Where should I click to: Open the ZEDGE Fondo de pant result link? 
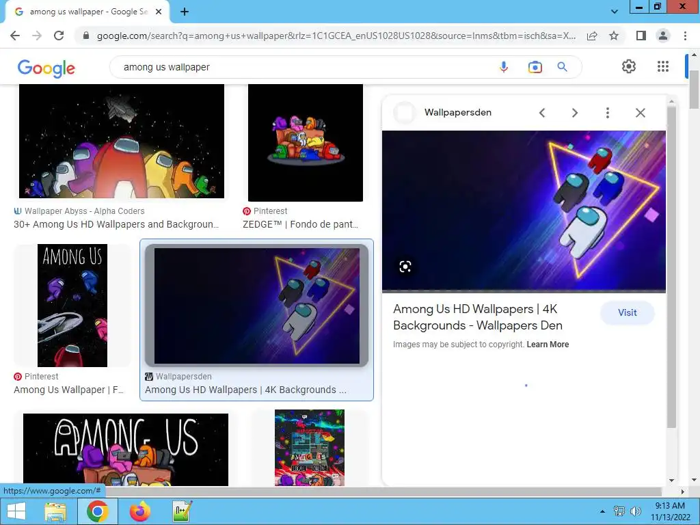[301, 224]
